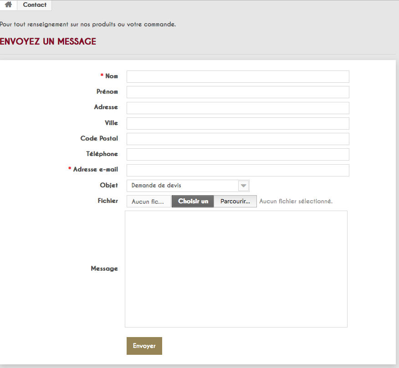399x368 pixels.
Task: Select the Adresse input box
Action: tap(238, 108)
